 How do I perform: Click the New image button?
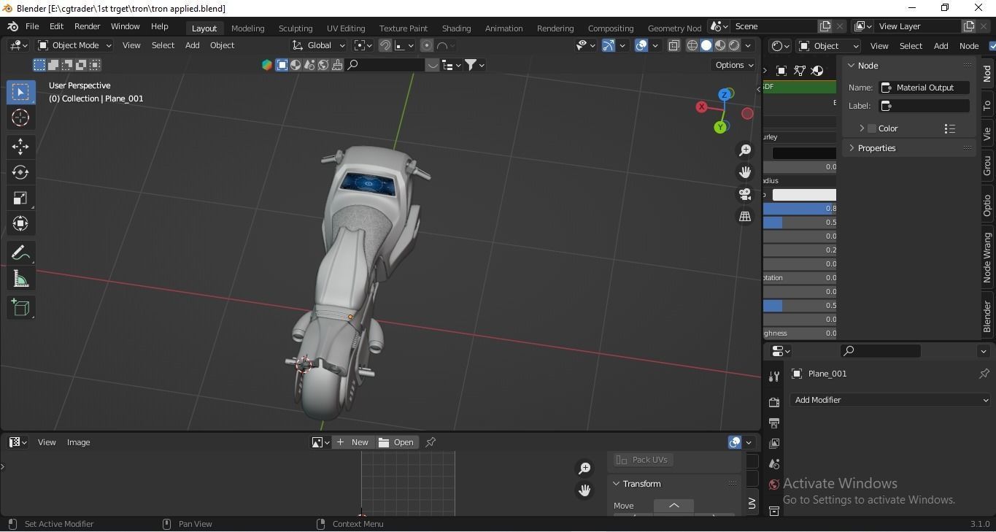point(353,442)
